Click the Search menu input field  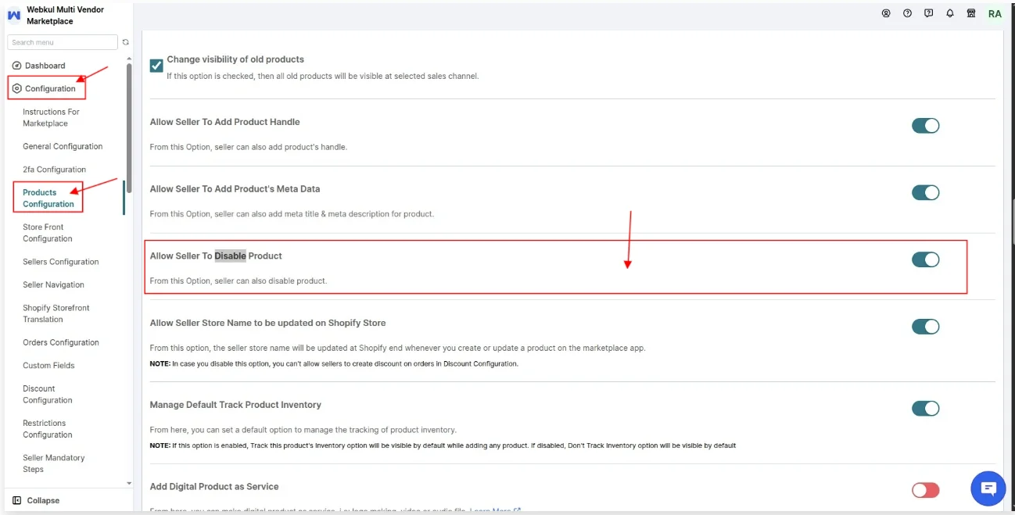coord(63,42)
